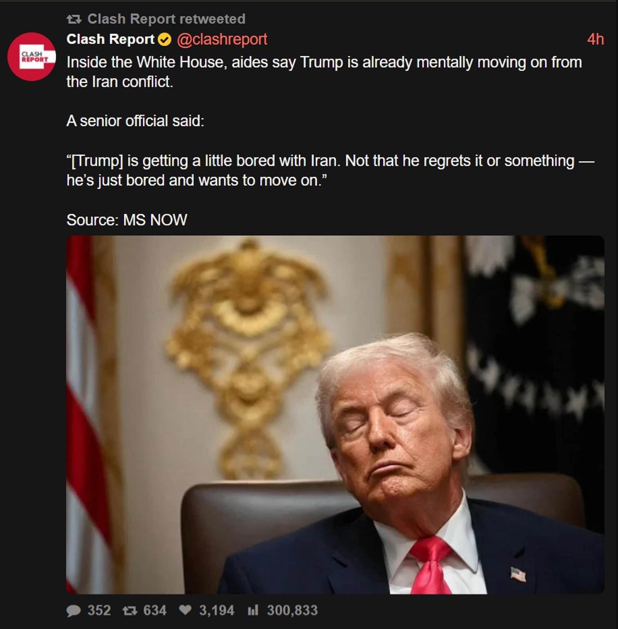Open the @clashreport handle link
This screenshot has width=618, height=629.
point(222,39)
